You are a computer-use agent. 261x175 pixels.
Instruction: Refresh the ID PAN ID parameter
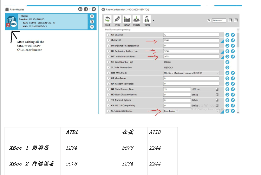(227, 40)
